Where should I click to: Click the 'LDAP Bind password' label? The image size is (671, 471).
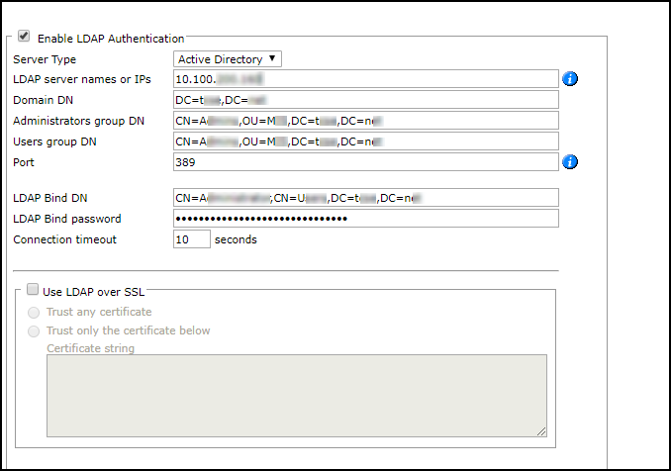click(x=66, y=219)
